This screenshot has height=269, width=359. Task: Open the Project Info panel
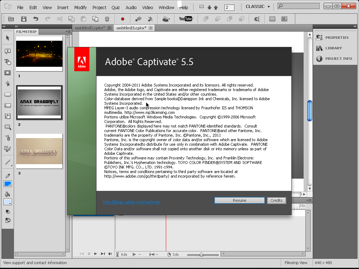click(334, 58)
